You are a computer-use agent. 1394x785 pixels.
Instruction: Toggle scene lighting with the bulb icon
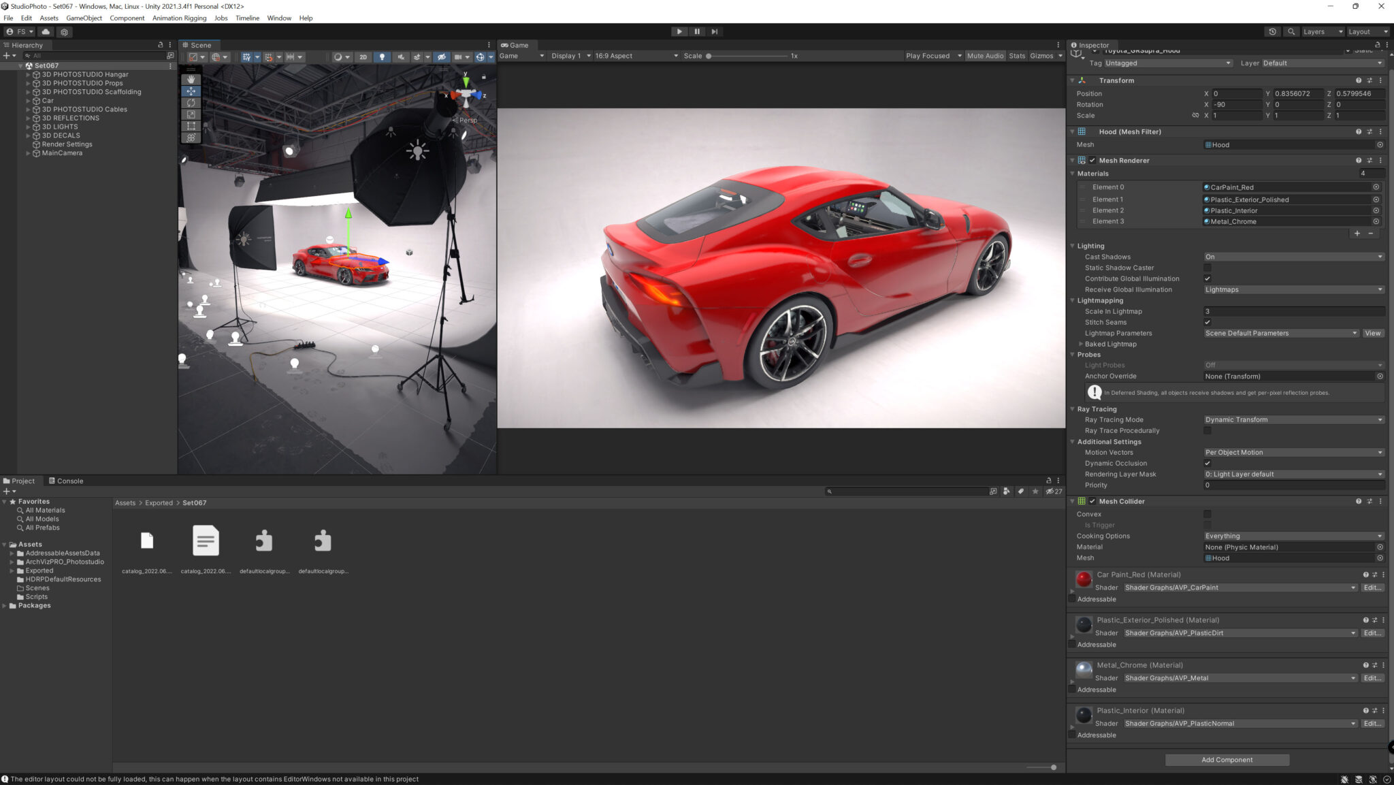(x=383, y=57)
